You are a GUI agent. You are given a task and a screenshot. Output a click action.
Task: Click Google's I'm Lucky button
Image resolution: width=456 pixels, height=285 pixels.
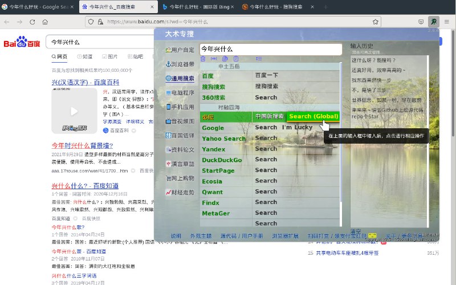pyautogui.click(x=297, y=127)
